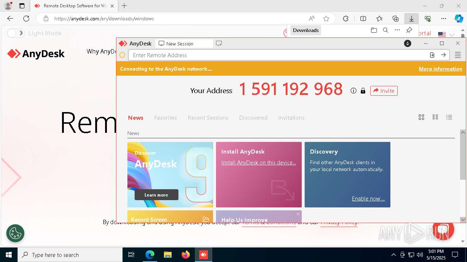Click Learn more button on AnyDesk 9 card

pyautogui.click(x=157, y=195)
